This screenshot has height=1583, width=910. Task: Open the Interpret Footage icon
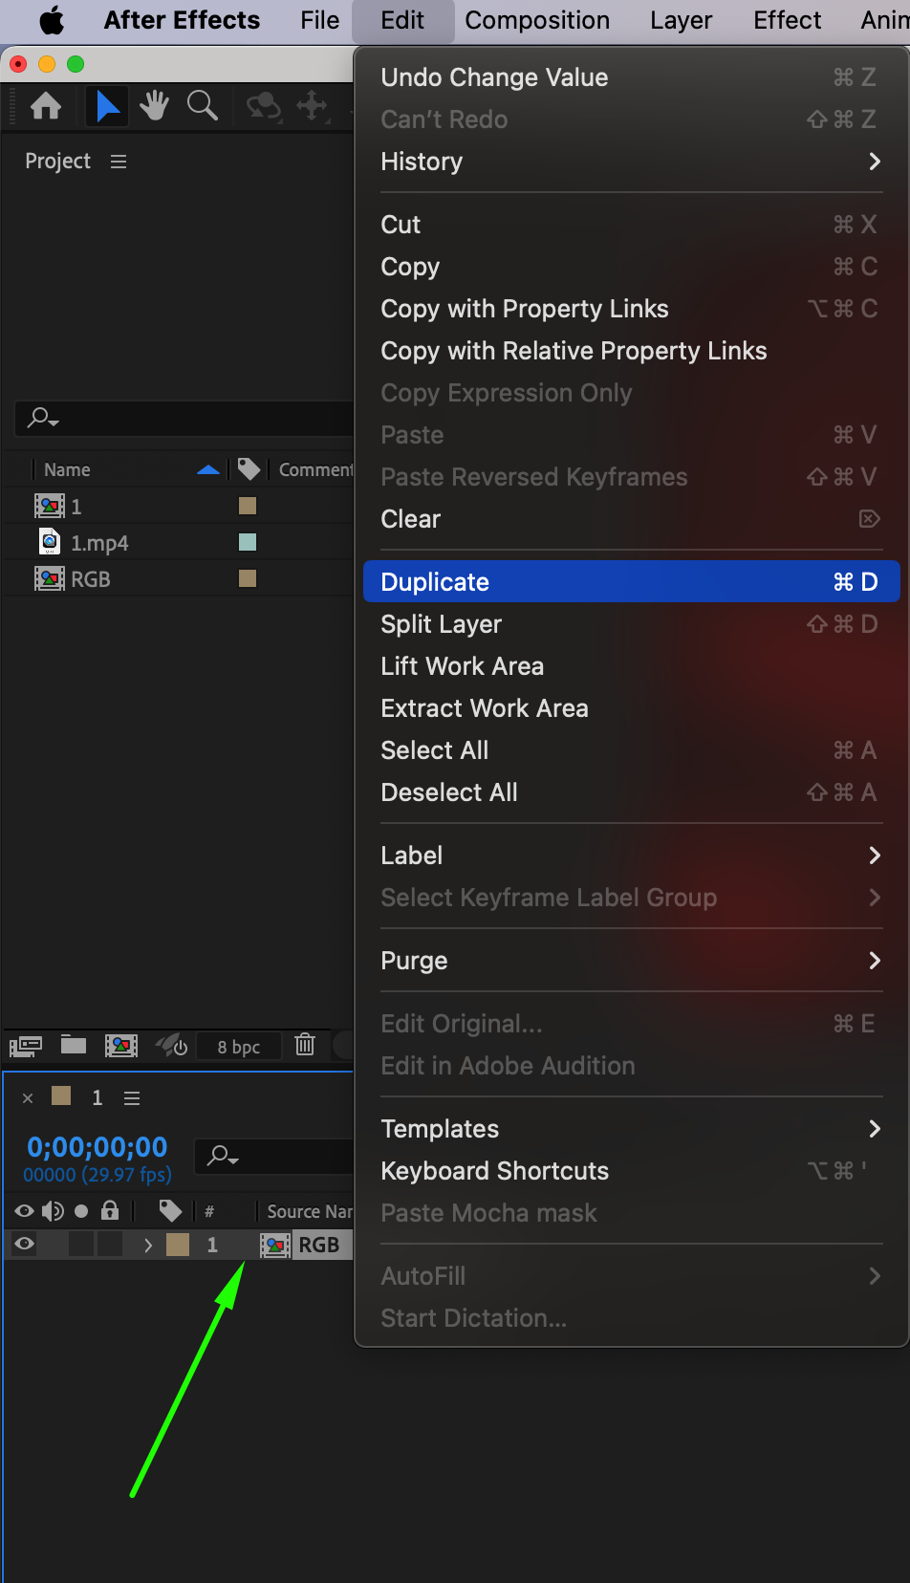tap(26, 1046)
